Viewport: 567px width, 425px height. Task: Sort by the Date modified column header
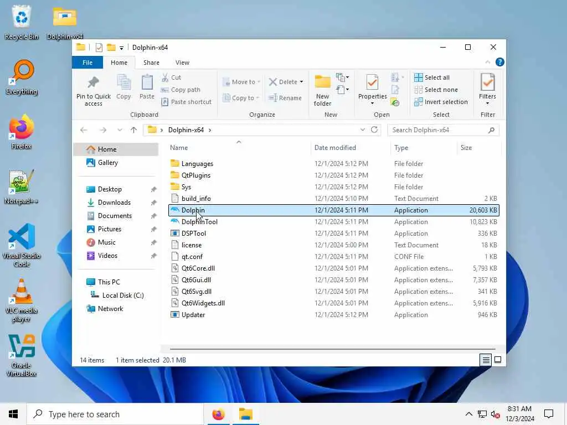coord(350,147)
